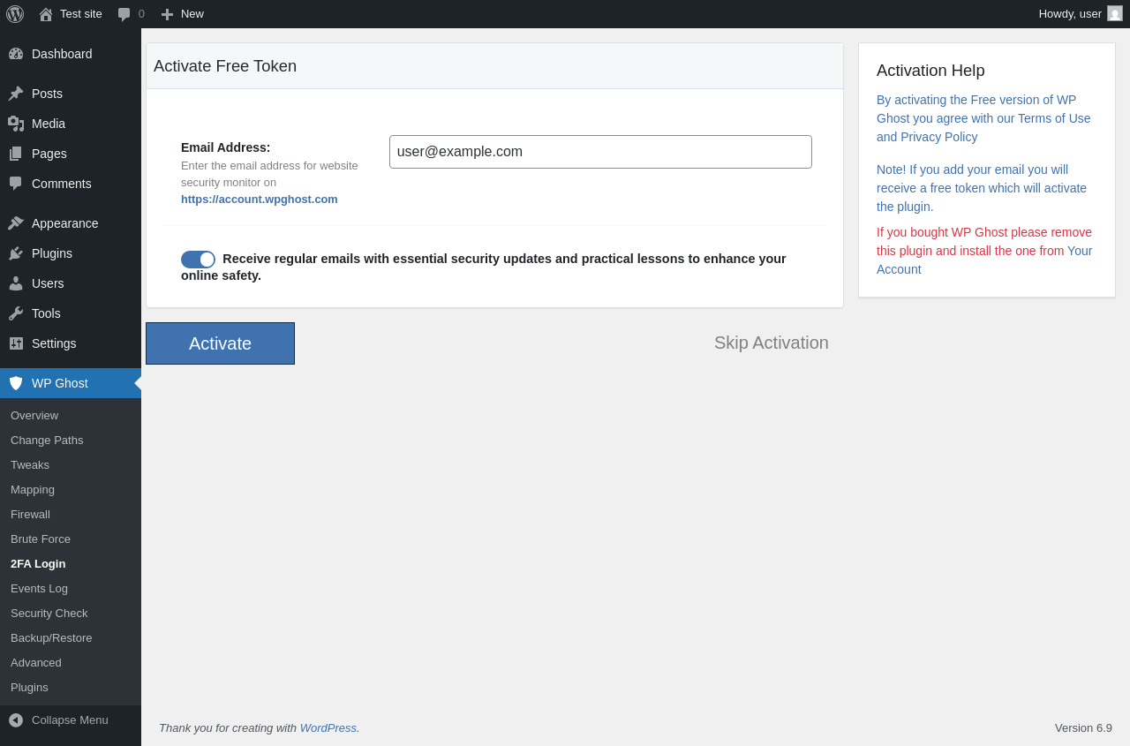Open the New content menu
Screen dimensions: 1130x746
point(183,14)
